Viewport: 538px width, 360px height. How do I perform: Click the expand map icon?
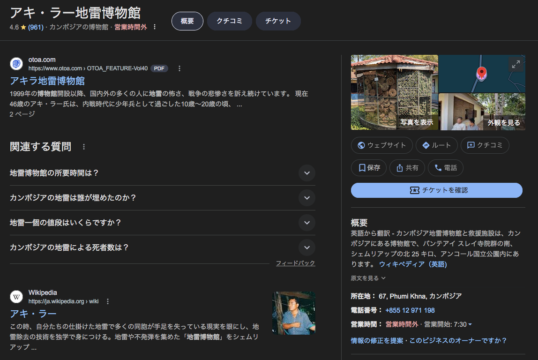tap(516, 65)
